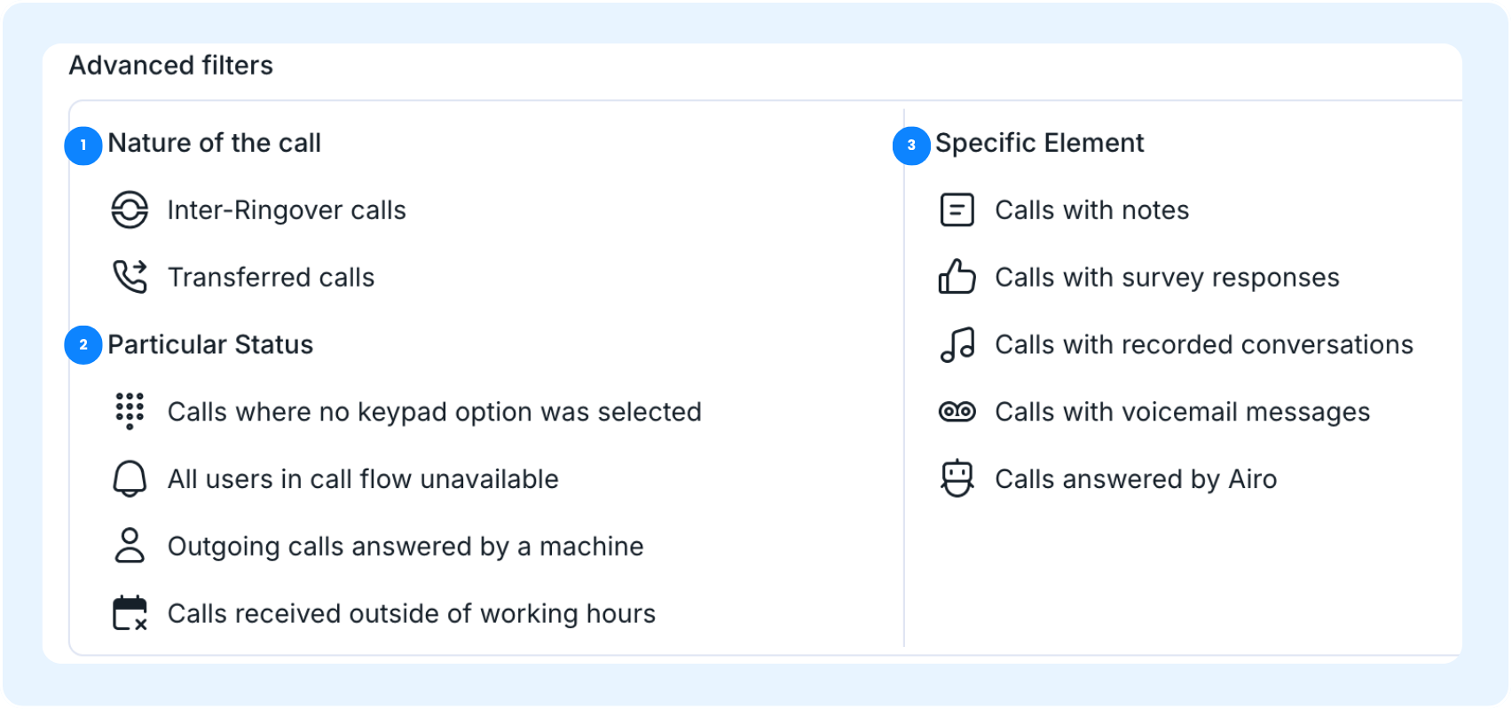This screenshot has height=709, width=1512.
Task: Click the Inter-Ringover calls icon
Action: pos(130,210)
